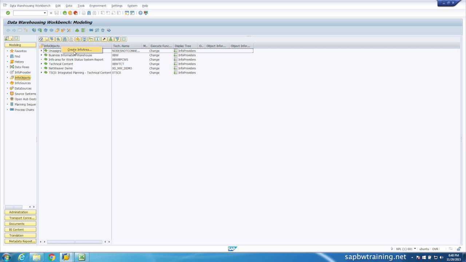Open Chrome from the Windows taskbar
This screenshot has height=262, width=466.
tap(52, 257)
